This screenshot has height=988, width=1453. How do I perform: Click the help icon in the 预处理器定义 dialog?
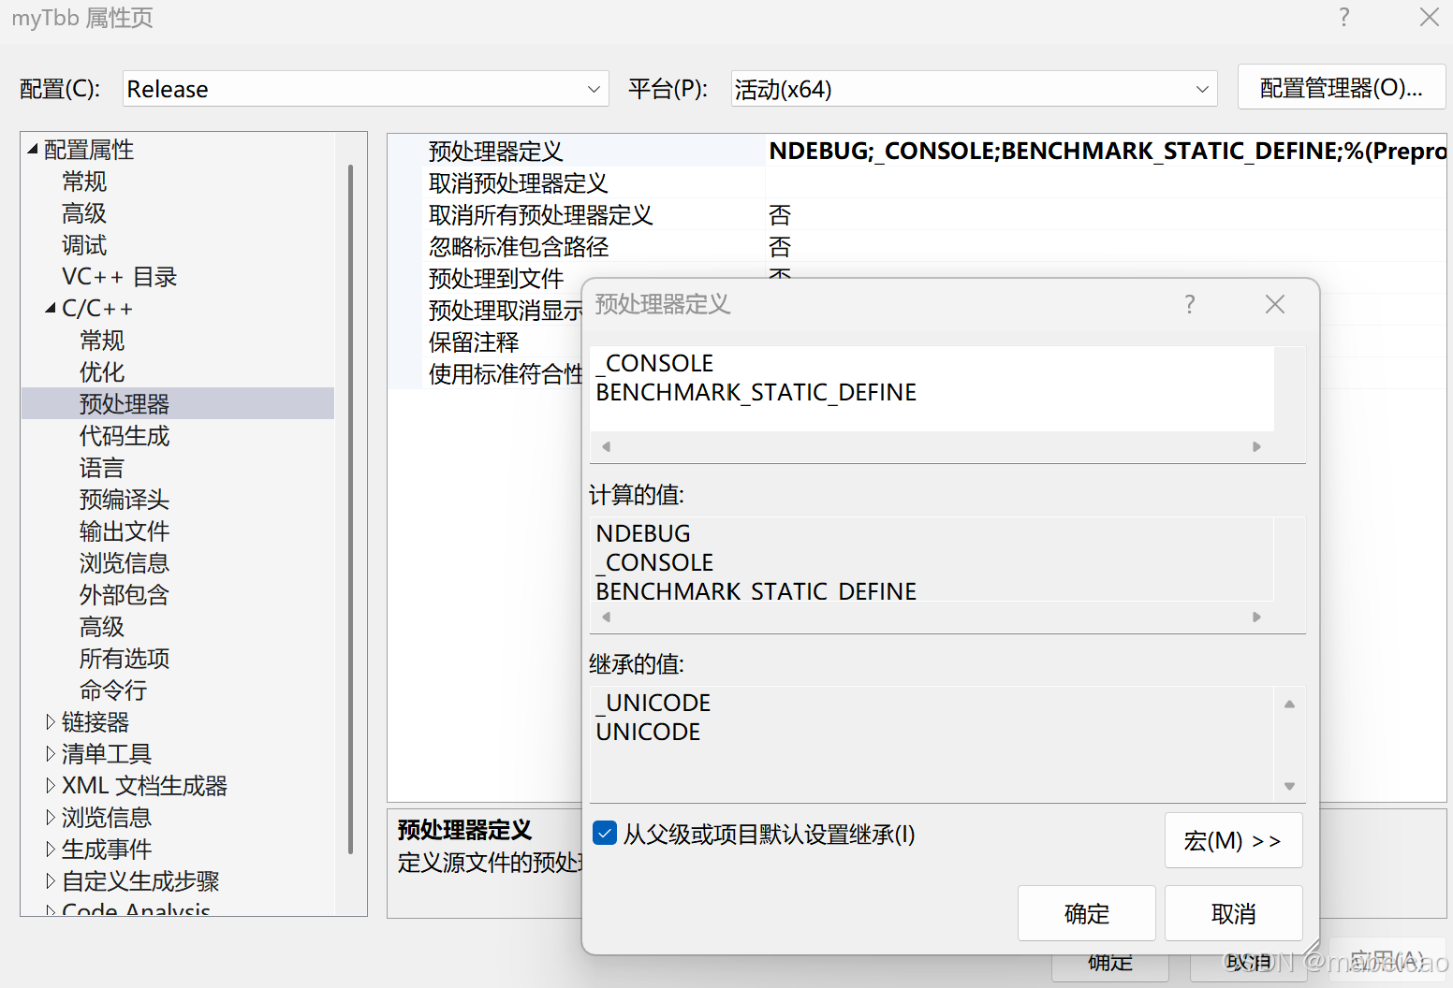pos(1189,304)
